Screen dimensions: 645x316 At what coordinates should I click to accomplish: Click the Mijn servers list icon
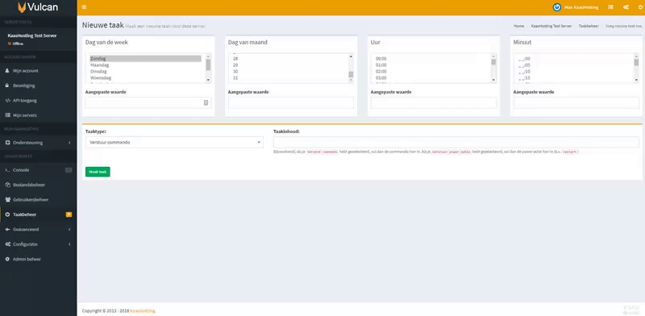7,115
